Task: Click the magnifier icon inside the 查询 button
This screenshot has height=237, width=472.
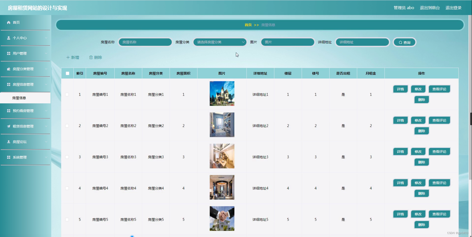Action: 401,42
